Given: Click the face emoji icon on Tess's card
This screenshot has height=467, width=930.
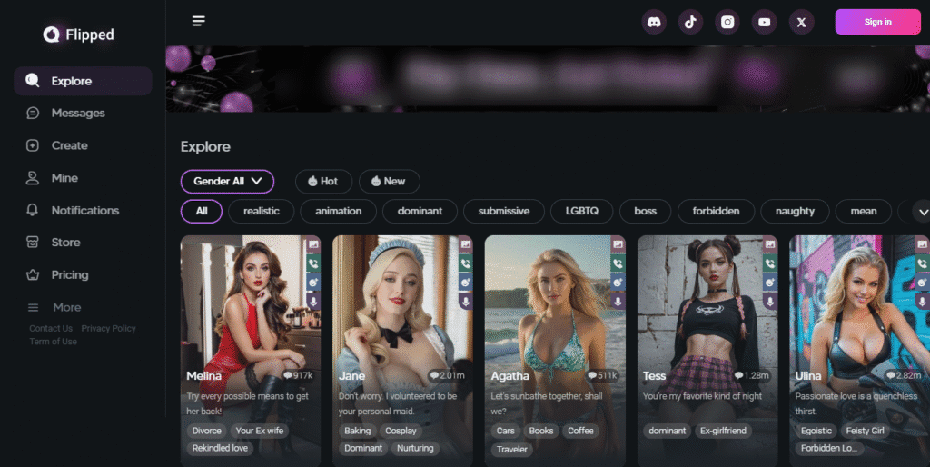Looking at the screenshot, I should tap(770, 283).
